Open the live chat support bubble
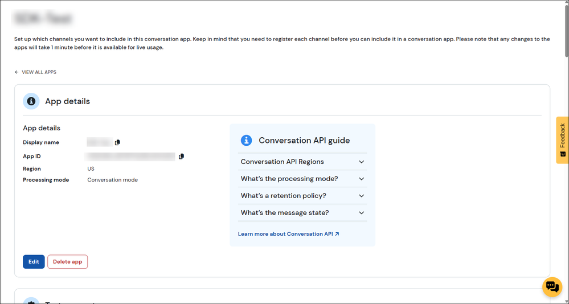569x304 pixels. [552, 286]
